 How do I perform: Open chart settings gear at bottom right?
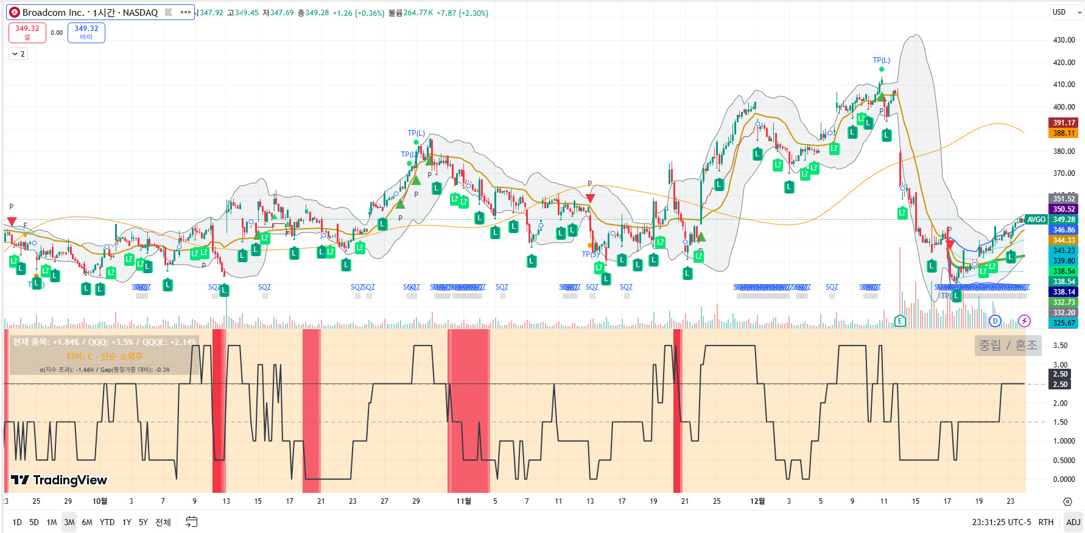tap(1067, 501)
